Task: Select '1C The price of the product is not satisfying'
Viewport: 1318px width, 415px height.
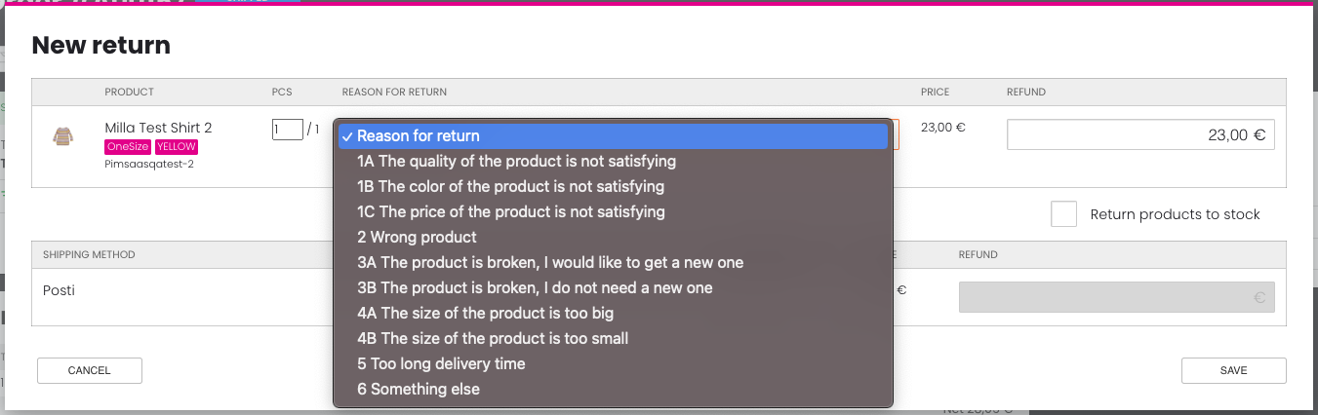Action: click(613, 212)
